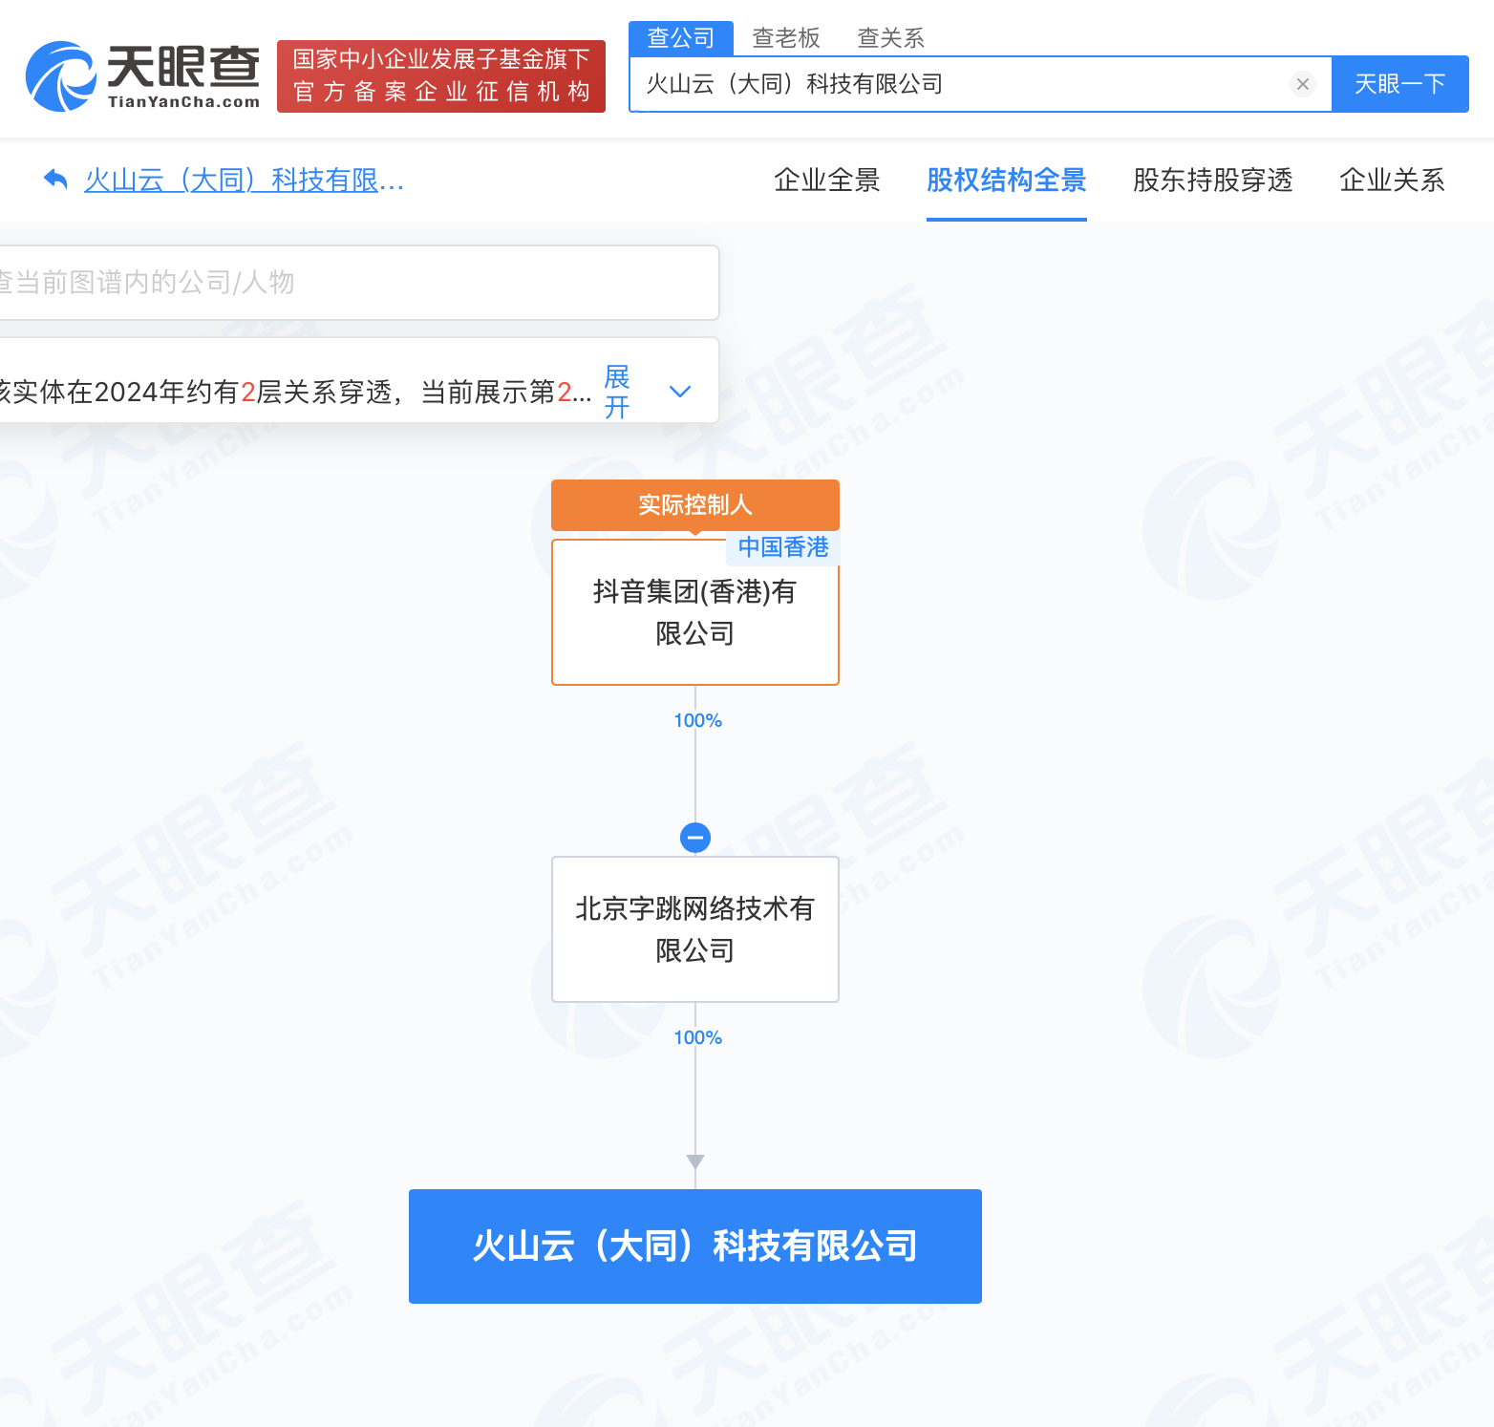Click the 实际控制人 label
This screenshot has width=1494, height=1427.
[695, 505]
